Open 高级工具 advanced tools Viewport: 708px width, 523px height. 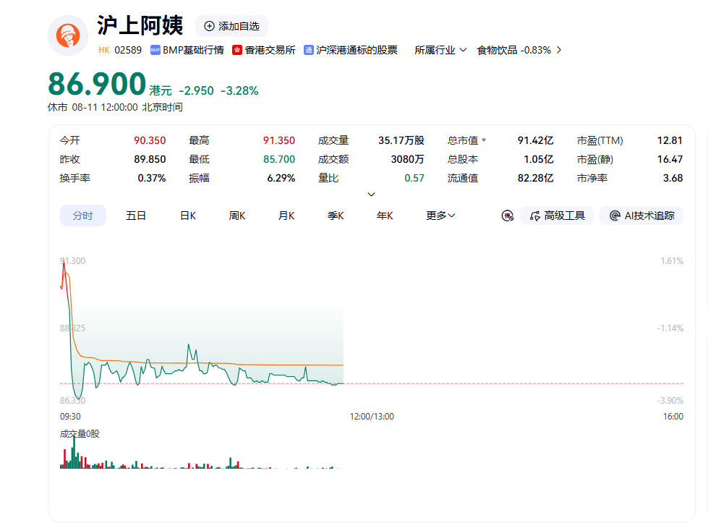click(557, 216)
